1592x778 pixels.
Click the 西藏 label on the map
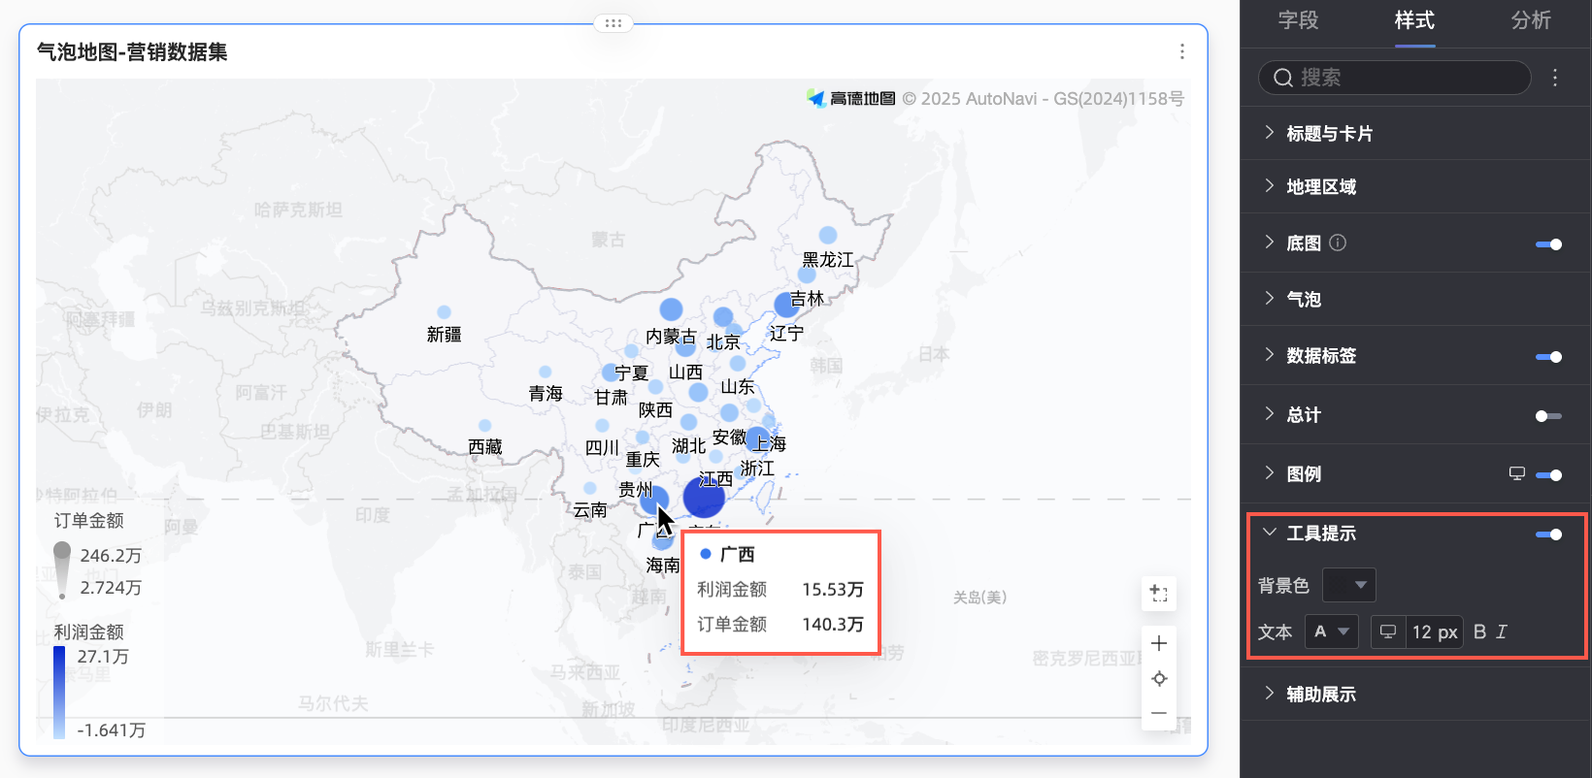click(485, 447)
